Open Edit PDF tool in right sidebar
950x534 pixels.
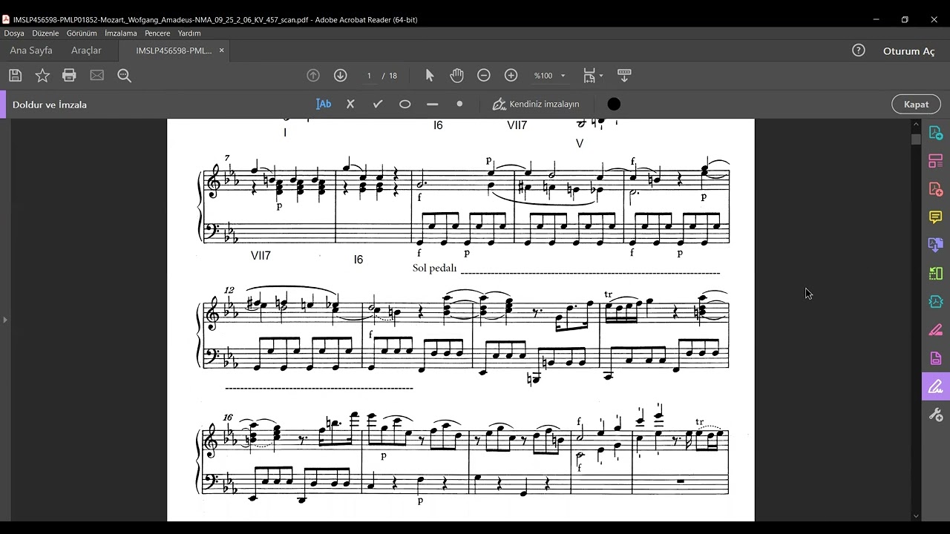(x=936, y=189)
